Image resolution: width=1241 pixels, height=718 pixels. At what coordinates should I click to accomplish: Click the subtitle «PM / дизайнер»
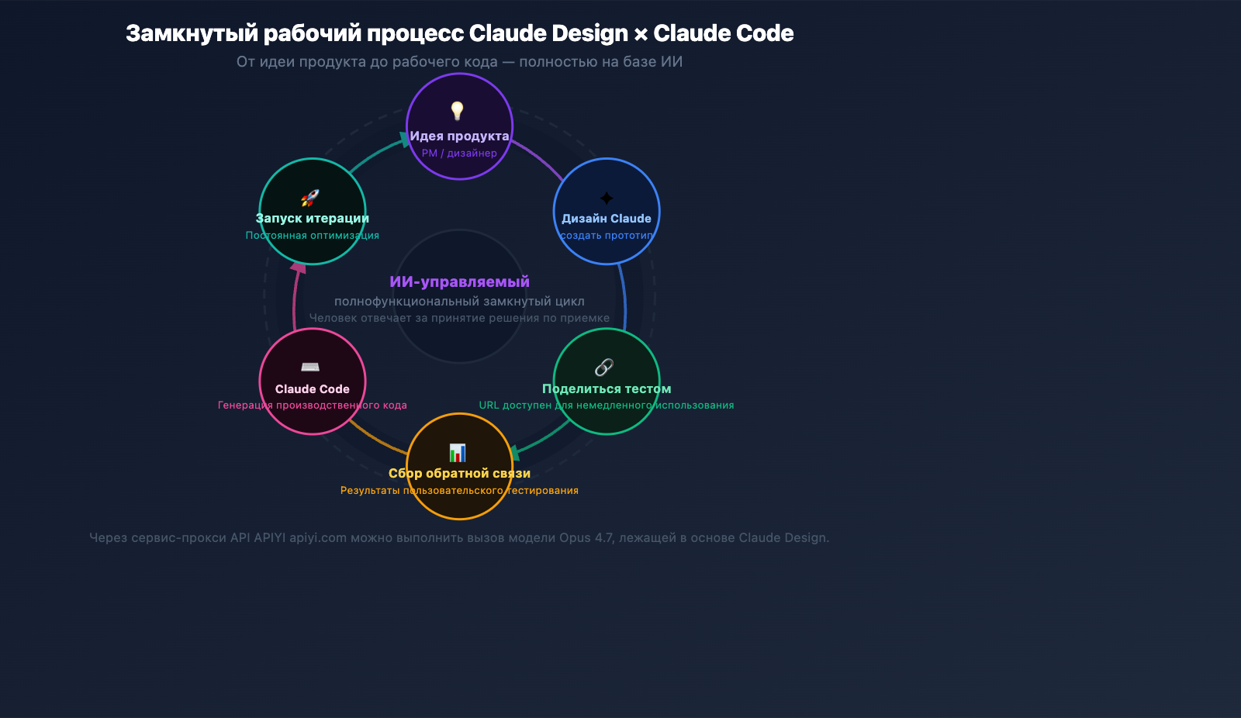(459, 153)
